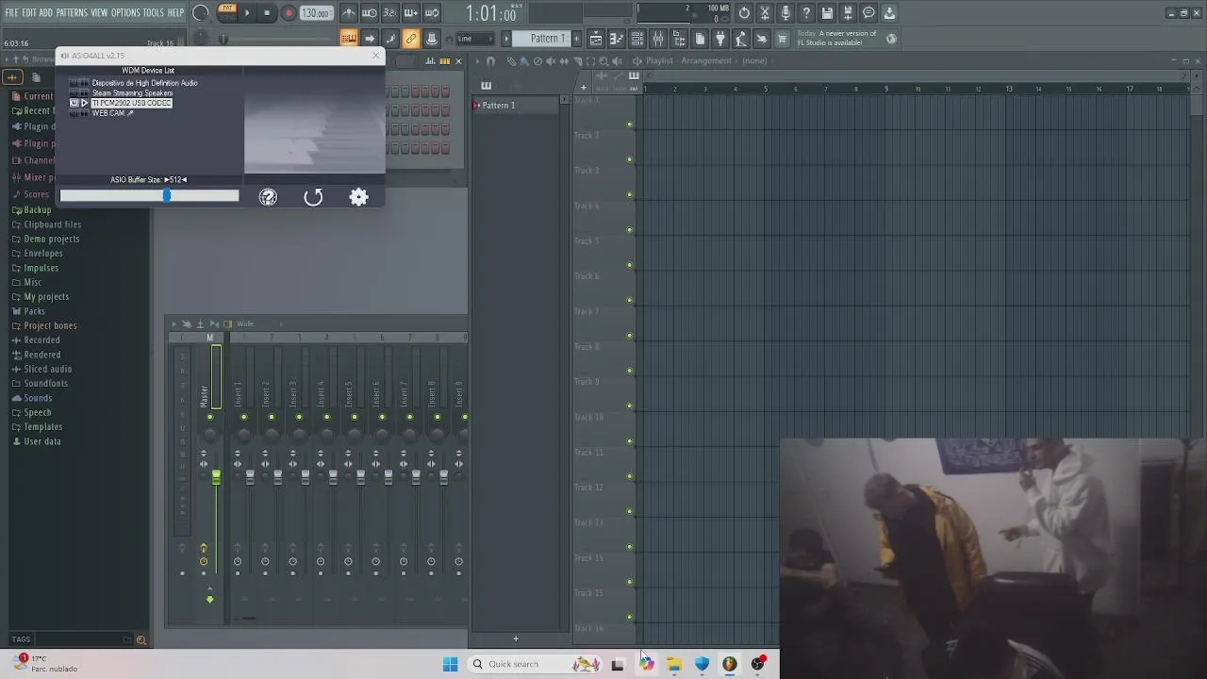Open ASIO4ALL advanced settings gear
1207x679 pixels.
358,197
